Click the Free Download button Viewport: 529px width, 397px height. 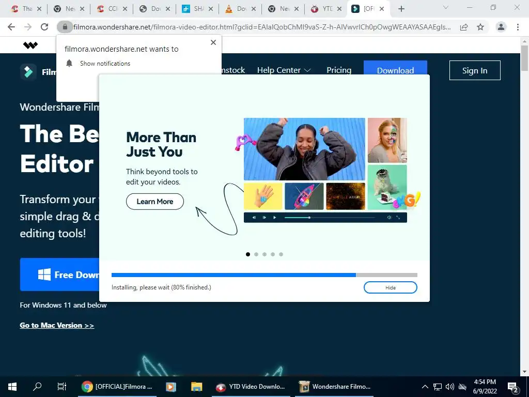point(60,274)
